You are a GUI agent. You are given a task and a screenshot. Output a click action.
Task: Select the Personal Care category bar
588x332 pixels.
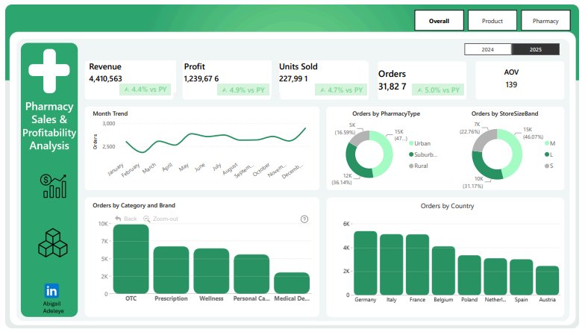tap(251, 274)
